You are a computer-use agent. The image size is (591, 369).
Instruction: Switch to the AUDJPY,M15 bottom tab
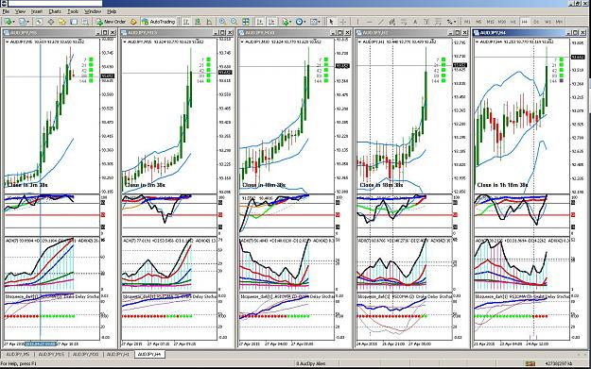pos(51,354)
